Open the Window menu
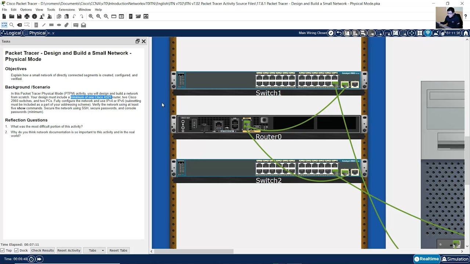Viewport: 470px width, 264px height. tap(85, 10)
